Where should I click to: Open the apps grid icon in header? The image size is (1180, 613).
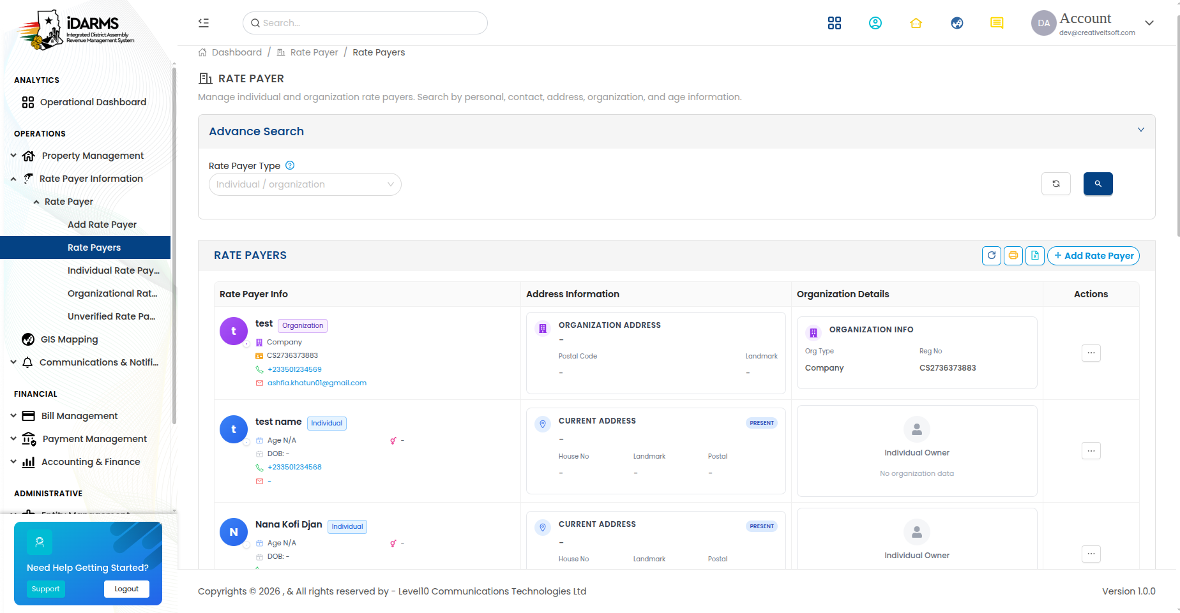[835, 23]
